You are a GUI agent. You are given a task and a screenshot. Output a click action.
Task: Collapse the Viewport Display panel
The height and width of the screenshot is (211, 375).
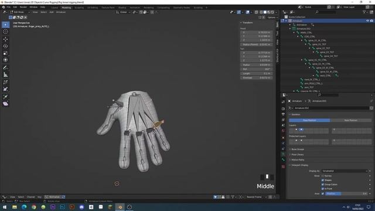click(x=299, y=165)
